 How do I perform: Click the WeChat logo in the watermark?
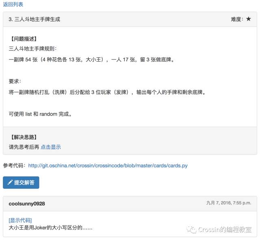coord(191,229)
